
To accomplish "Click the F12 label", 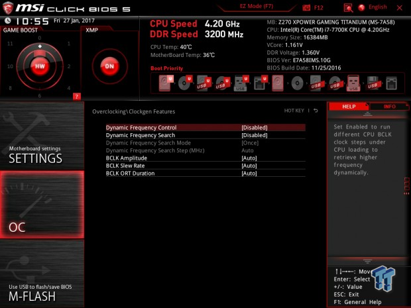I will (x=318, y=8).
